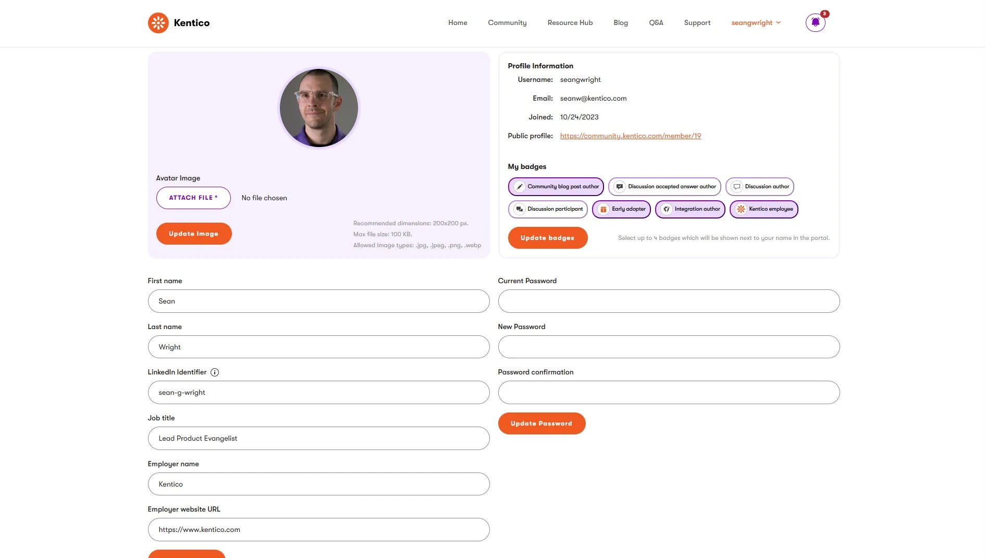
Task: Toggle the Integration author badge
Action: pyautogui.click(x=690, y=209)
